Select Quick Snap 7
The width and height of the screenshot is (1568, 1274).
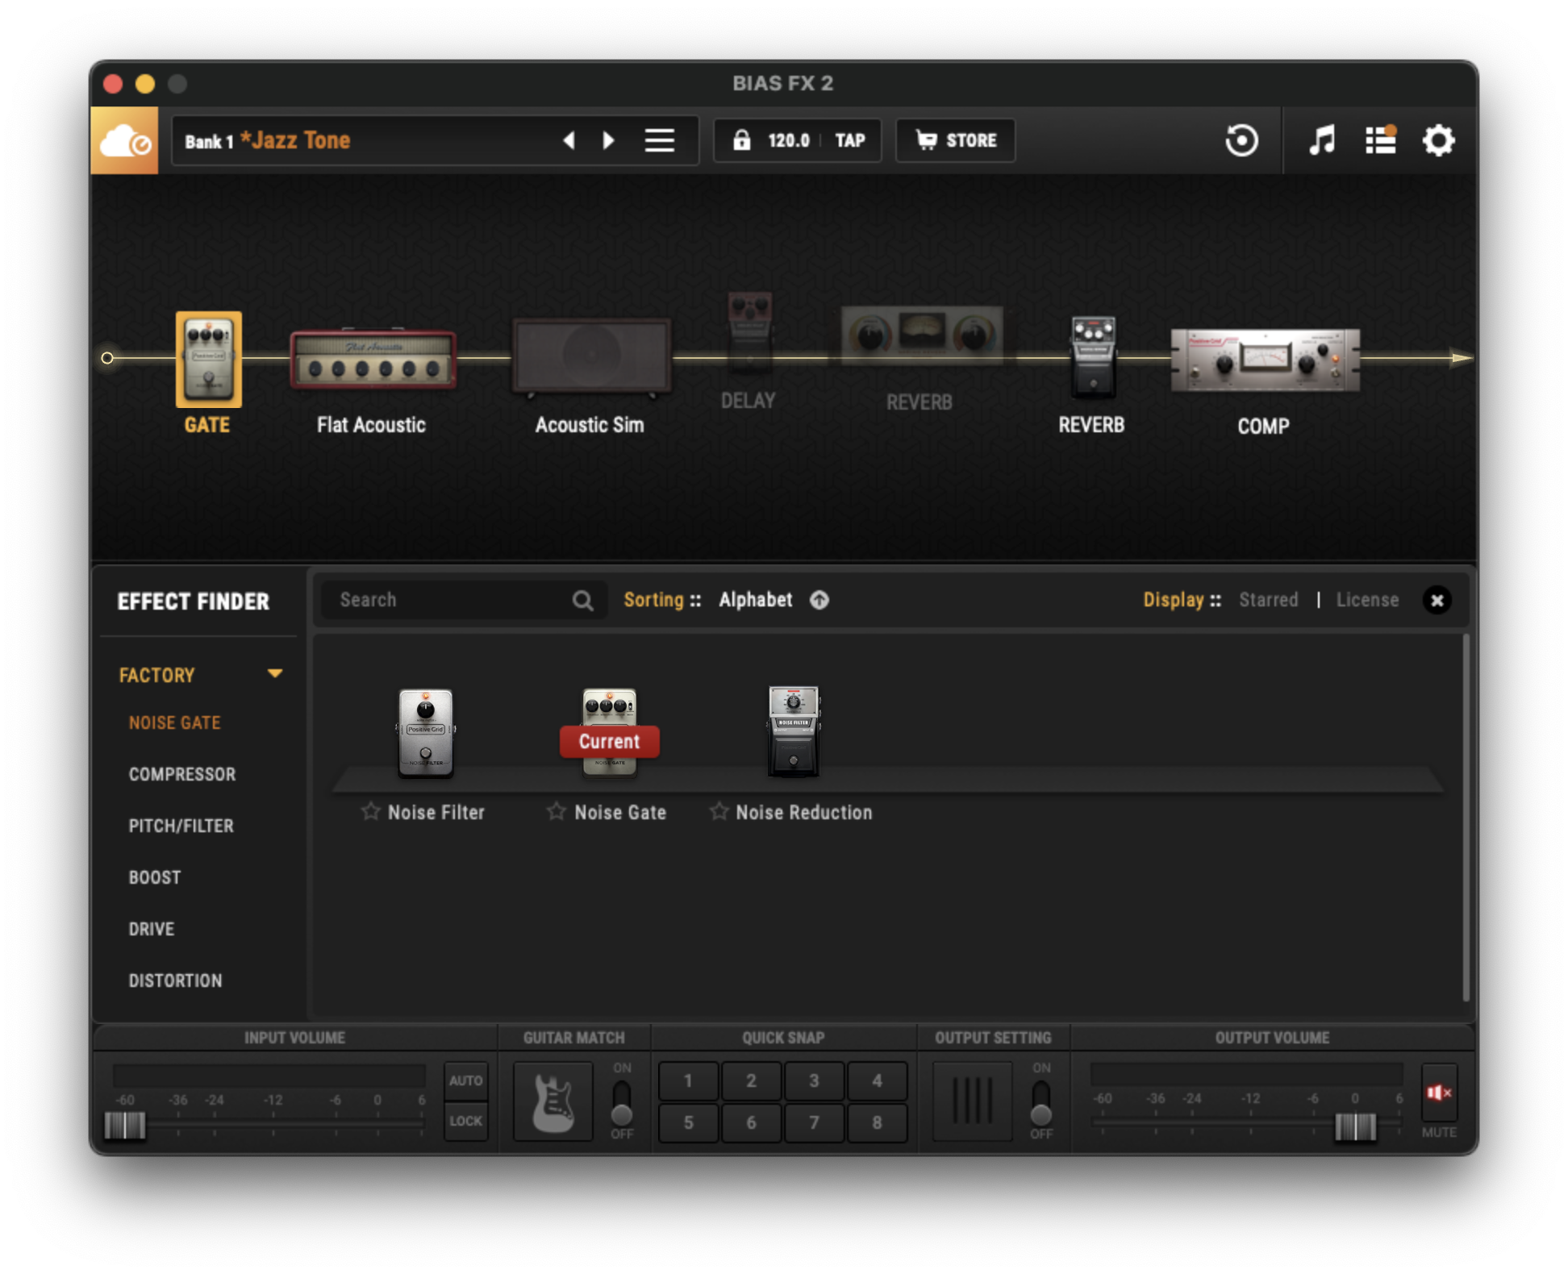click(814, 1122)
